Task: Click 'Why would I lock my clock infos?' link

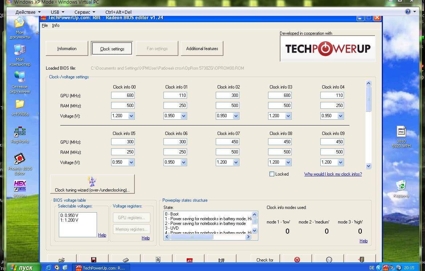Action: pyautogui.click(x=333, y=174)
